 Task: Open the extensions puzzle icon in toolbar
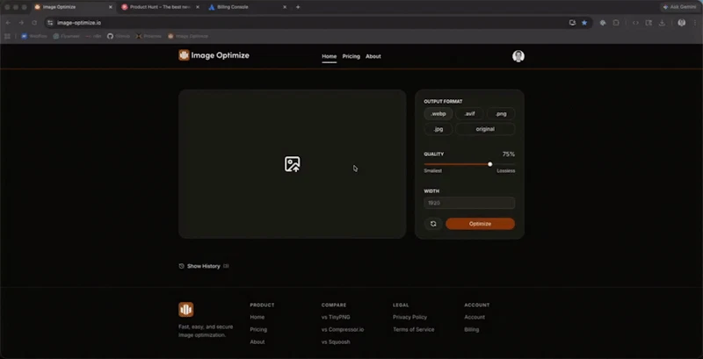tap(616, 23)
